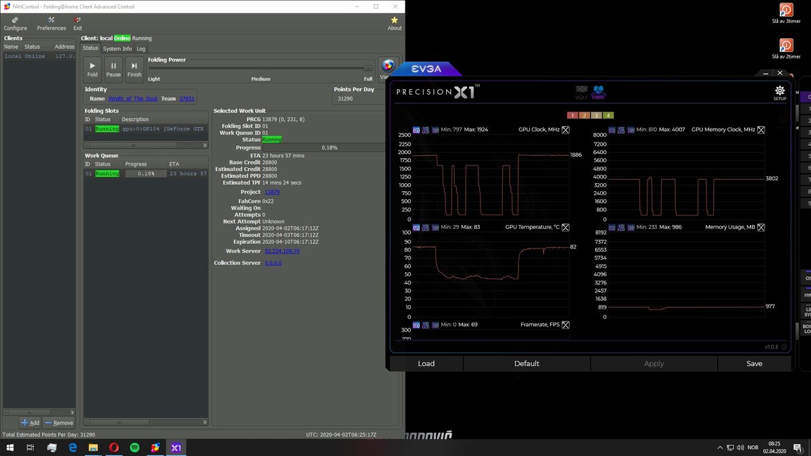
Task: Select the HWM monitoring icon
Action: pyautogui.click(x=599, y=93)
